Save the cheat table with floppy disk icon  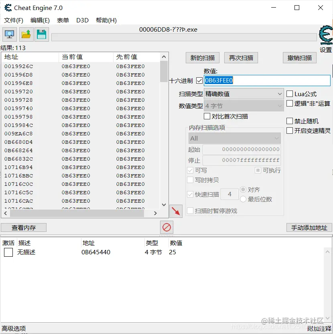(42, 34)
